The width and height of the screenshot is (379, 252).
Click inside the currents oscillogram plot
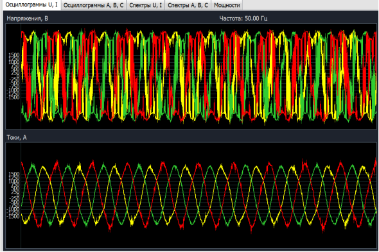(198, 196)
